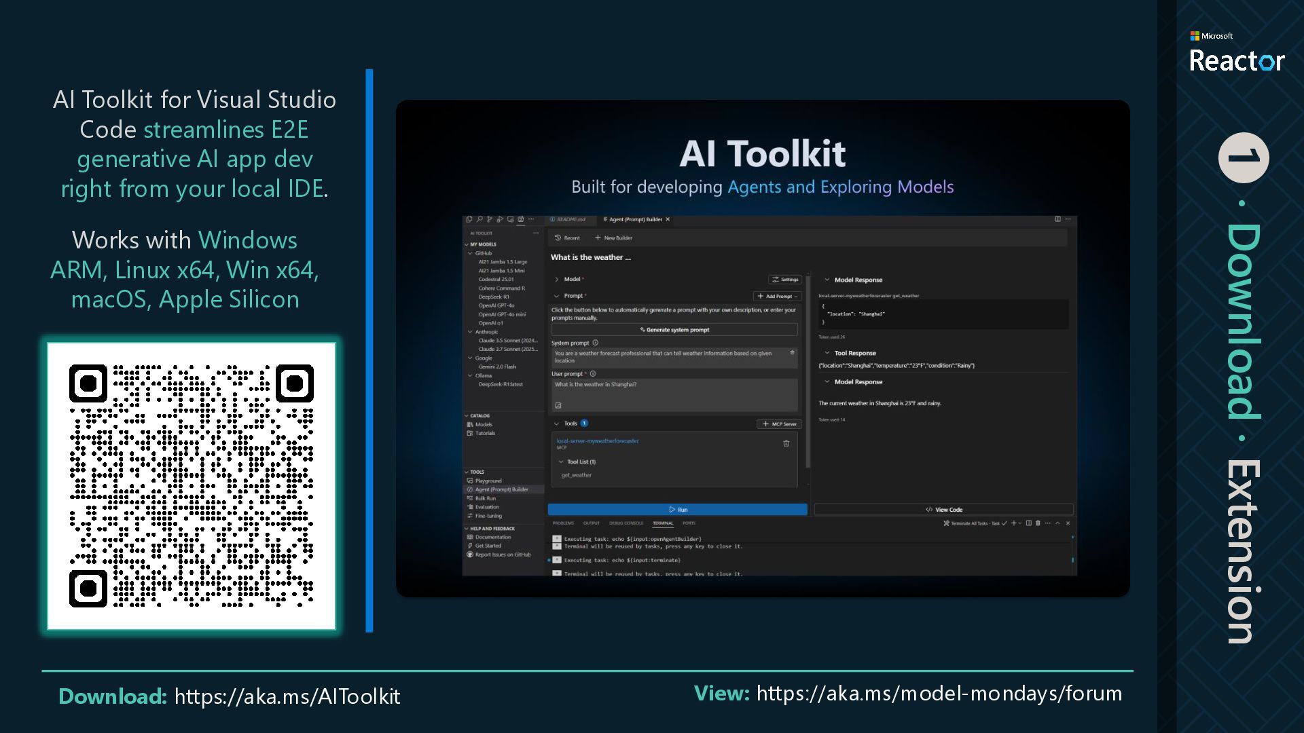Delete the system prompt with trash icon
Viewport: 1304px width, 733px height.
pos(792,353)
